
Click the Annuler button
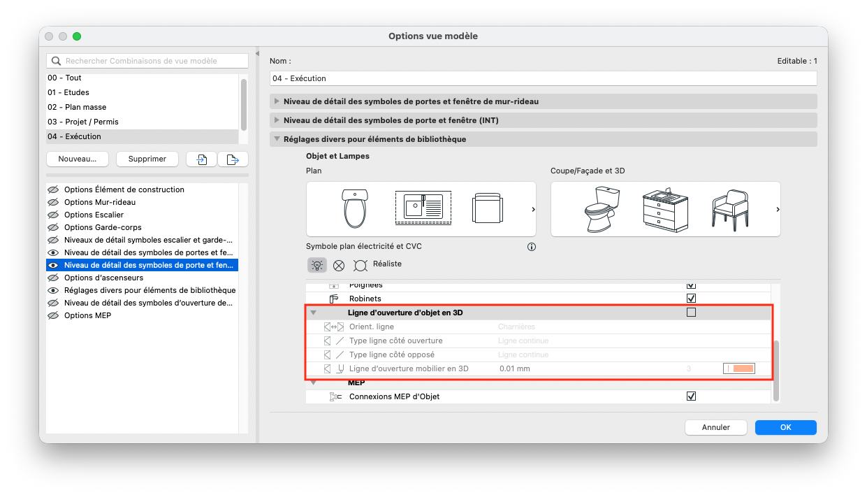tap(716, 427)
